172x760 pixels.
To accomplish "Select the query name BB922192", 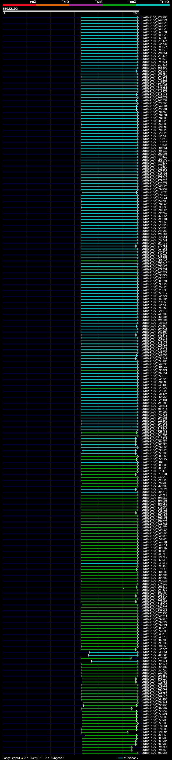I will pos(10,9).
